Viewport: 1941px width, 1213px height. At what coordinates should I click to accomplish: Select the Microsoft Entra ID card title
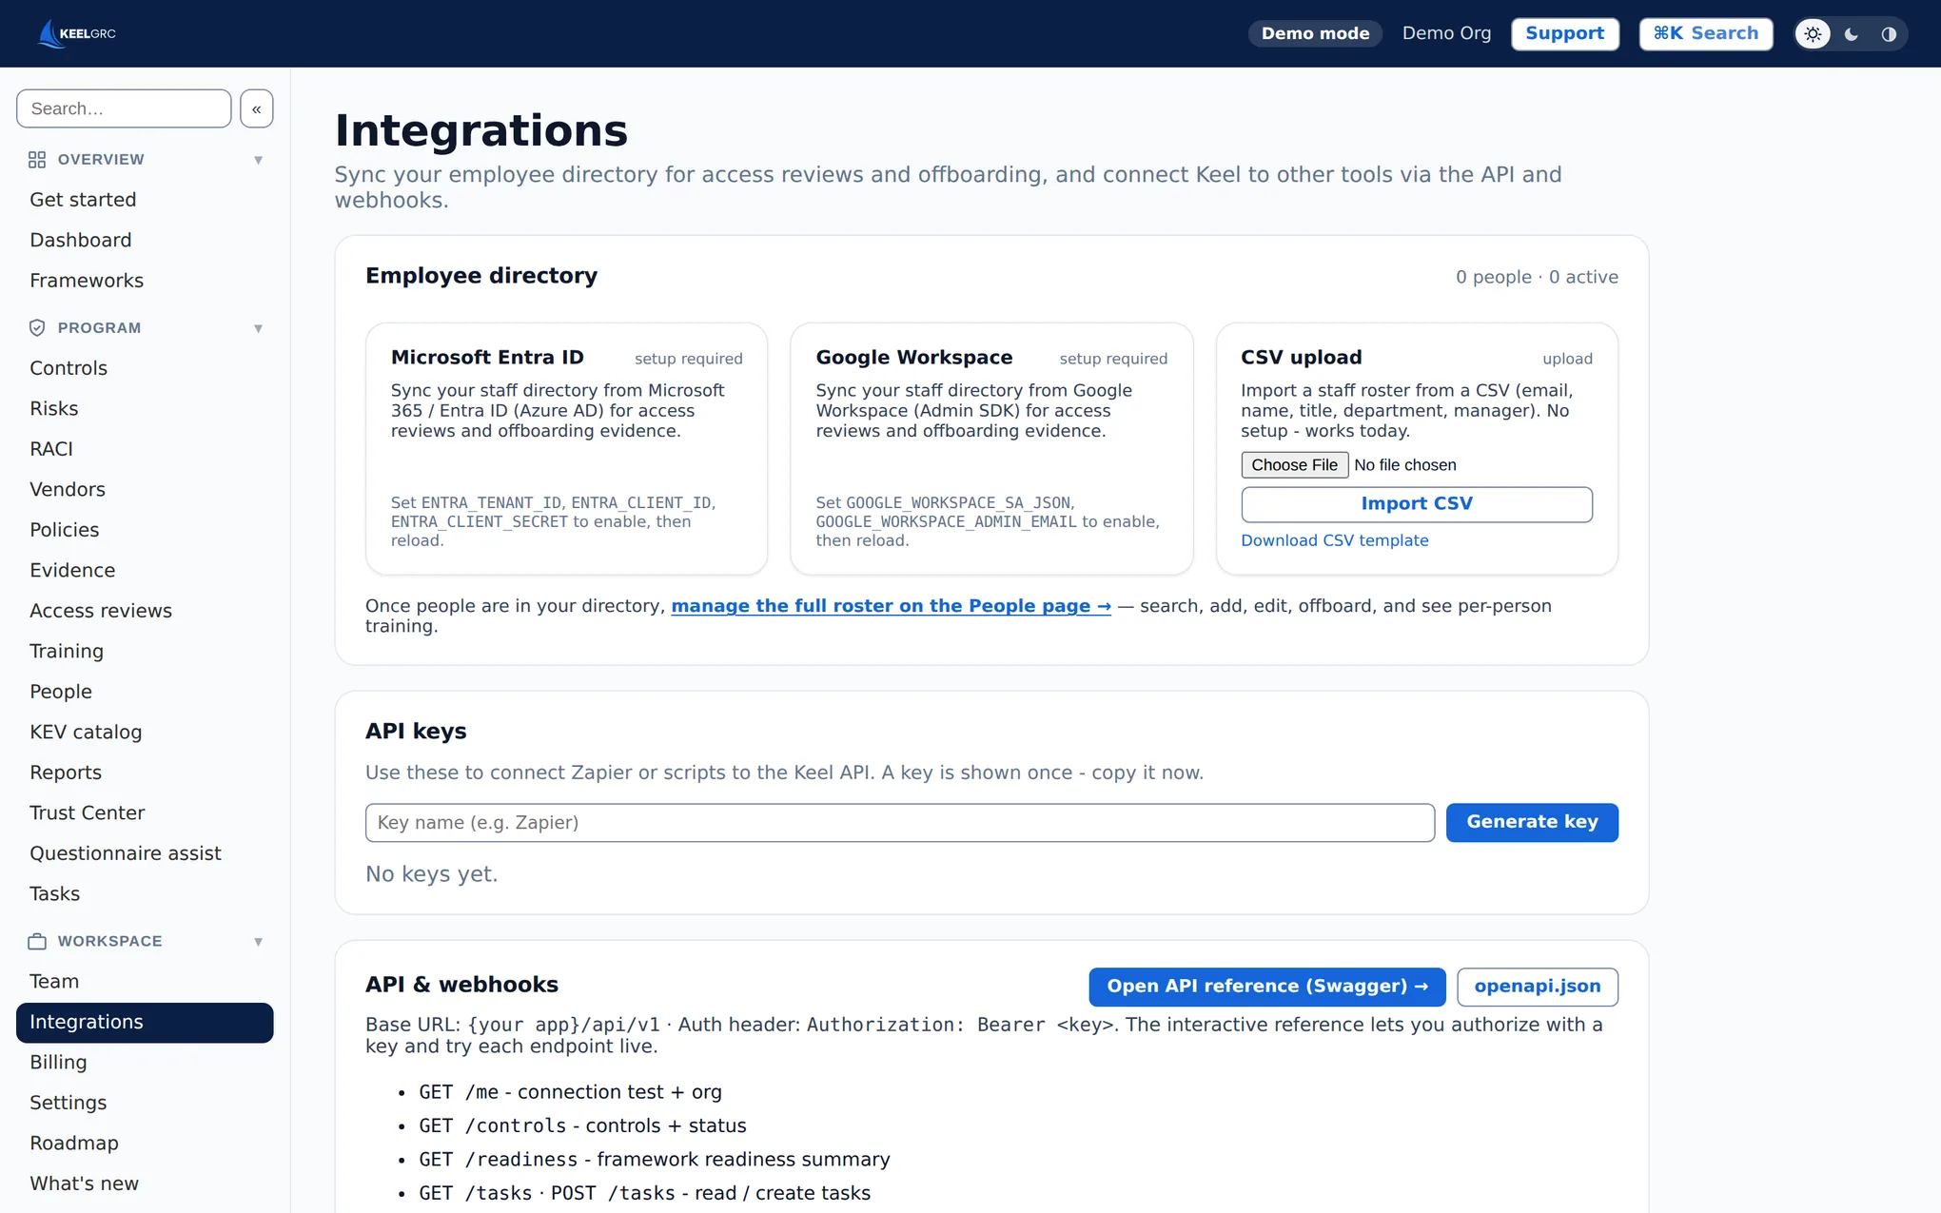coord(487,358)
